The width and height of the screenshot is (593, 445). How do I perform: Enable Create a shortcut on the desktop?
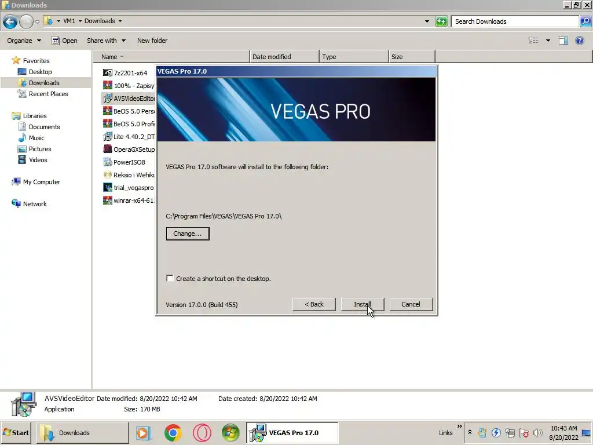[x=170, y=279]
